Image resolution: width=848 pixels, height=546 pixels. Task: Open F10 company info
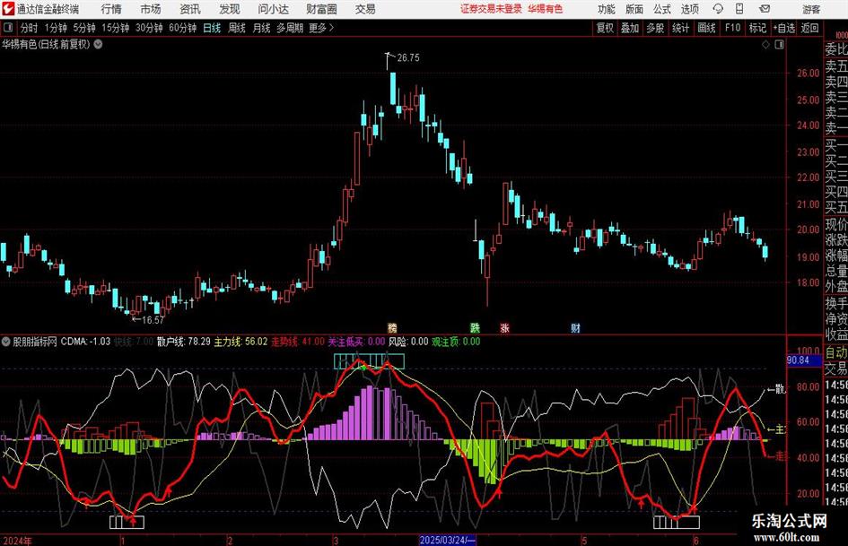click(732, 28)
